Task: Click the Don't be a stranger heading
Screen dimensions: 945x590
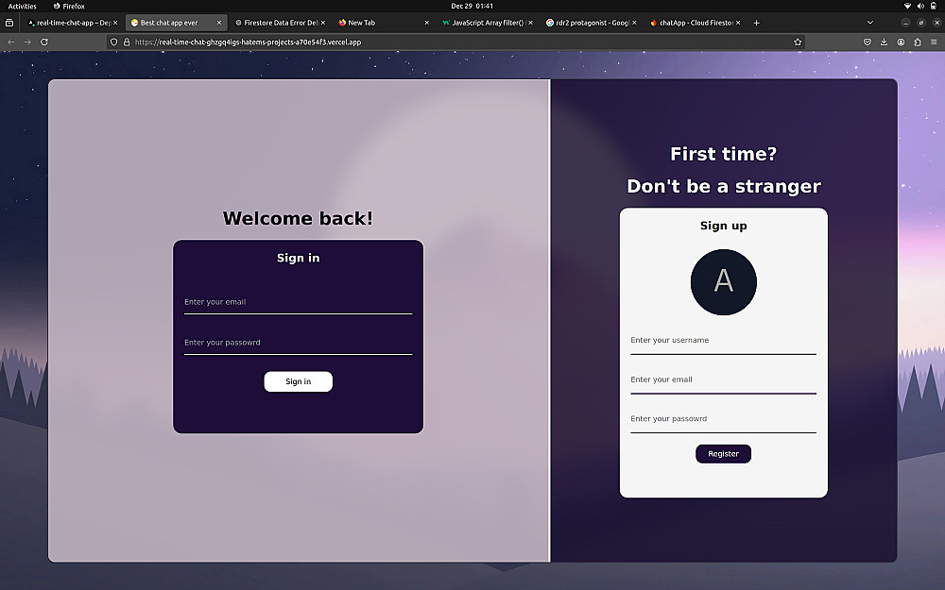Action: pyautogui.click(x=724, y=186)
